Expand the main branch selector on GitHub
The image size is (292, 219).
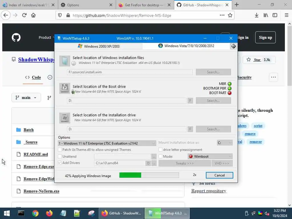click(26, 98)
